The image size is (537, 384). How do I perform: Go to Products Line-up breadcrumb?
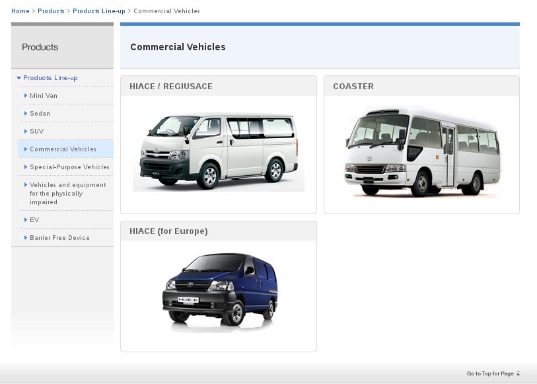pos(98,11)
